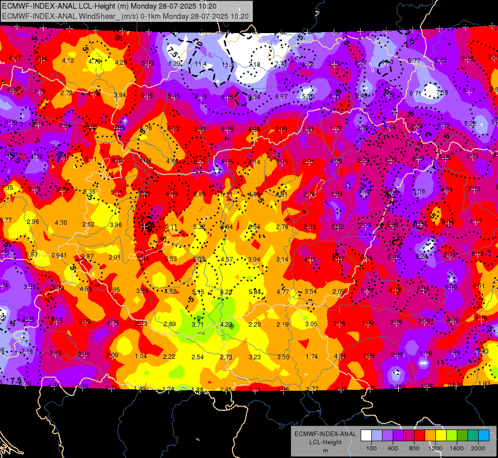Click the wind shear value 5.53
The height and width of the screenshot is (458, 498).
(170, 259)
